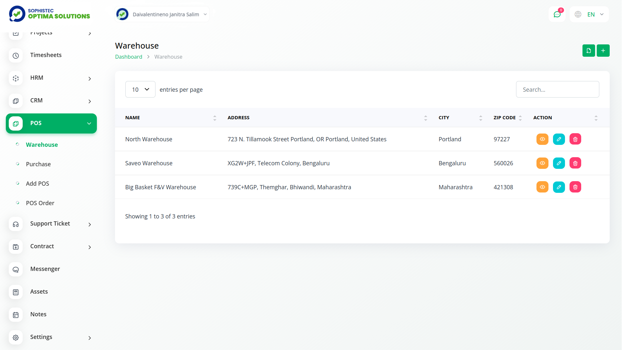Viewport: 622px width, 350px height.
Task: Open the Messenger sidebar link
Action: [45, 269]
